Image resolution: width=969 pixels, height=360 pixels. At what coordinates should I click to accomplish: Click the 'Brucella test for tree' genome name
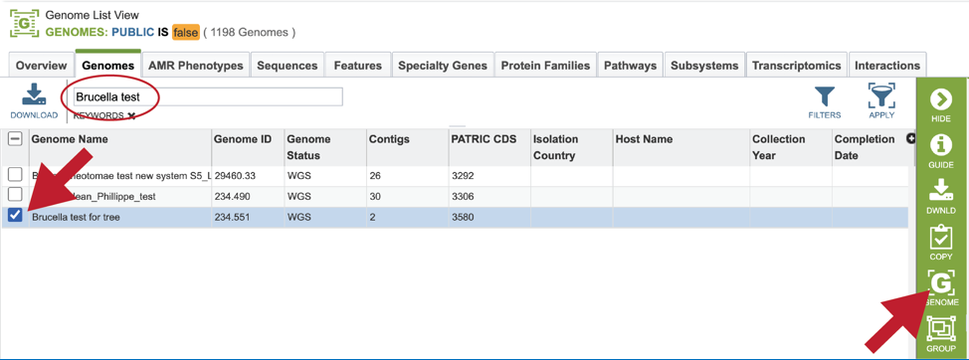tap(76, 217)
